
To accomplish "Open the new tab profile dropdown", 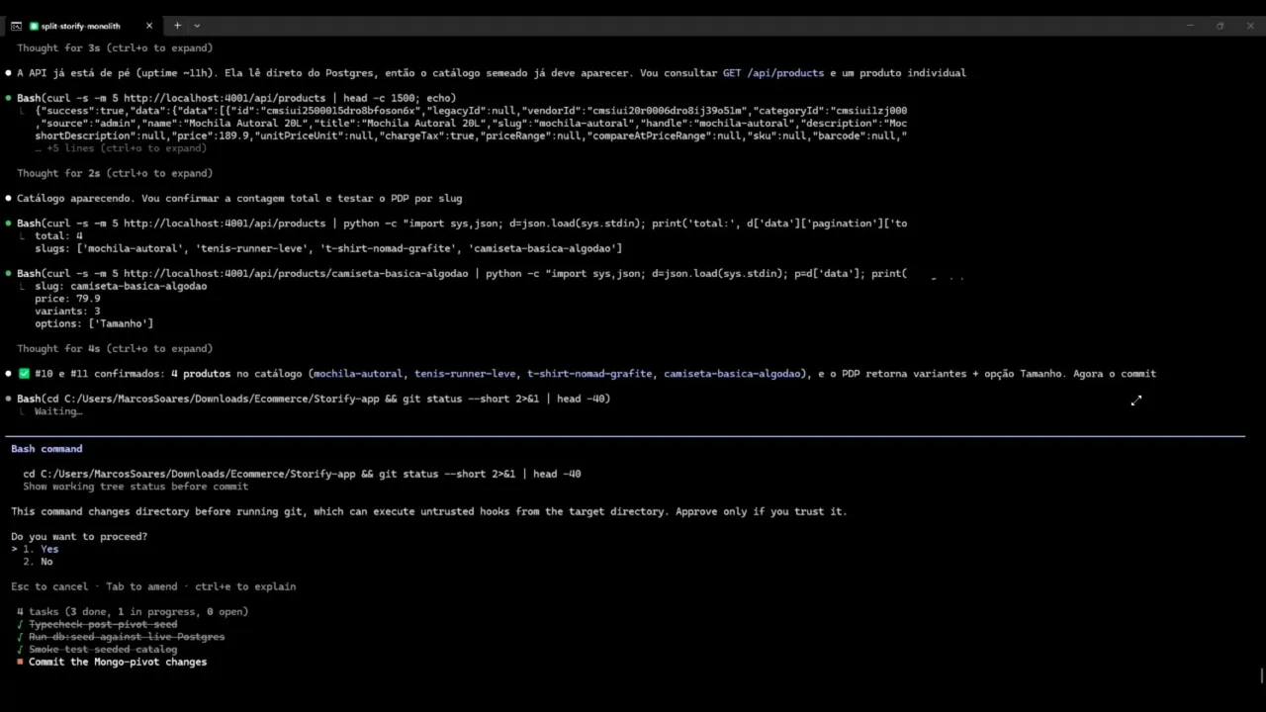I will [x=197, y=26].
